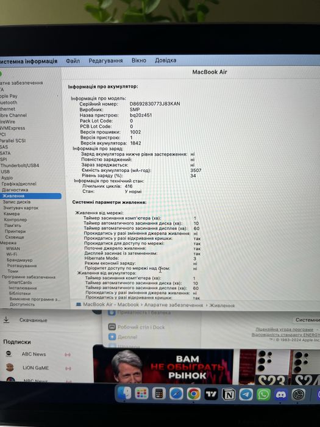
Task: Click the MacBook icon in the path bar
Action: coord(79,304)
